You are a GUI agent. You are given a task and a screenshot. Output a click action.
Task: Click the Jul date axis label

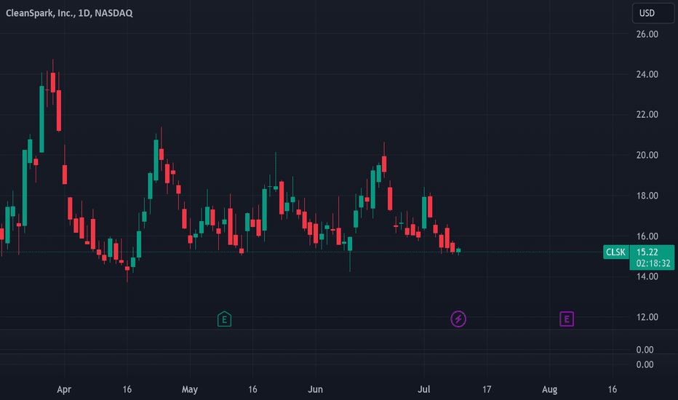[x=423, y=389]
